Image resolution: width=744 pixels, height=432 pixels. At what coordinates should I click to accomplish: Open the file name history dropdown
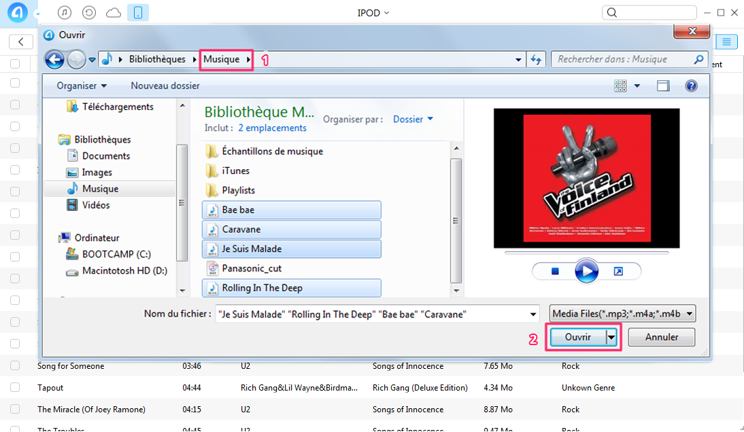tap(533, 314)
